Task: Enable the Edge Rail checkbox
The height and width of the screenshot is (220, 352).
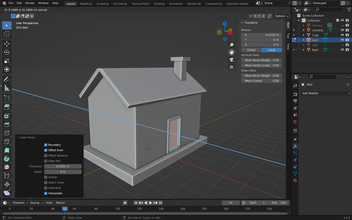Action: (46, 161)
